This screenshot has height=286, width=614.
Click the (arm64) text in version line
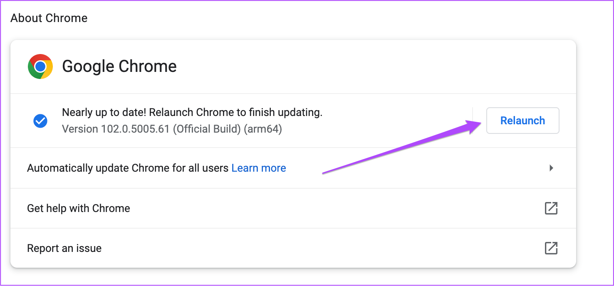[x=263, y=129]
